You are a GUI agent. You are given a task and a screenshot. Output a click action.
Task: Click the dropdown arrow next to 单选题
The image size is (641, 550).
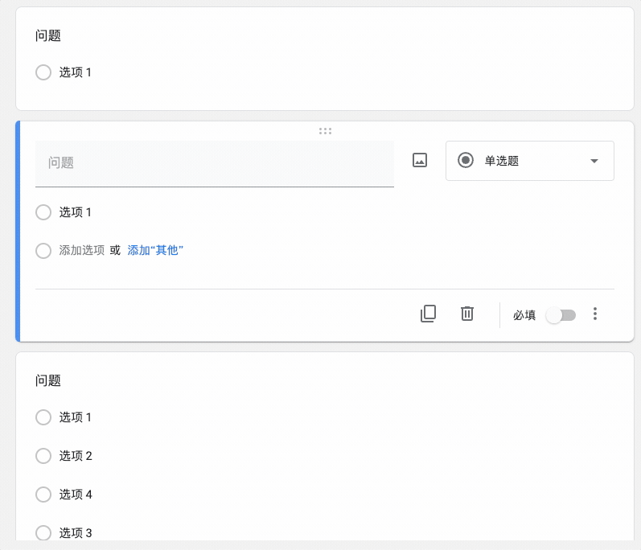tap(594, 161)
